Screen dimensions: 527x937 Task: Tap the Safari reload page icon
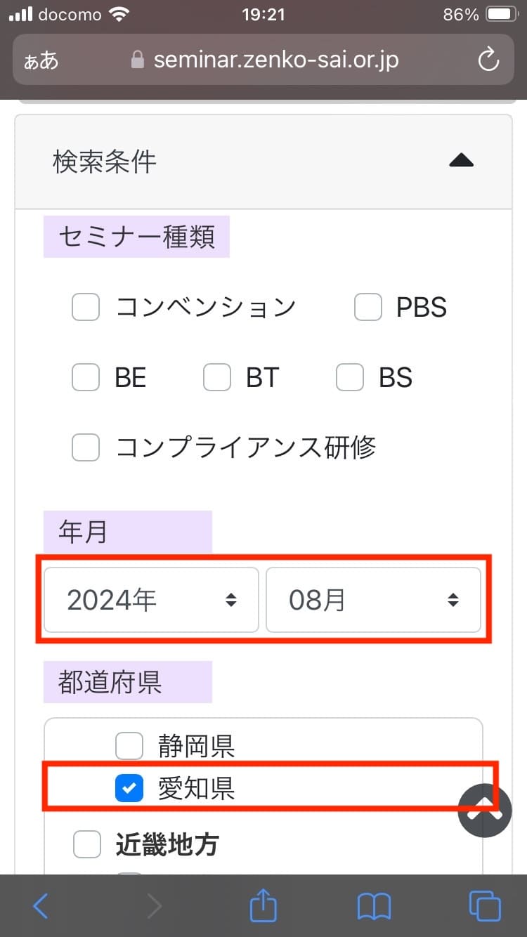(x=488, y=60)
